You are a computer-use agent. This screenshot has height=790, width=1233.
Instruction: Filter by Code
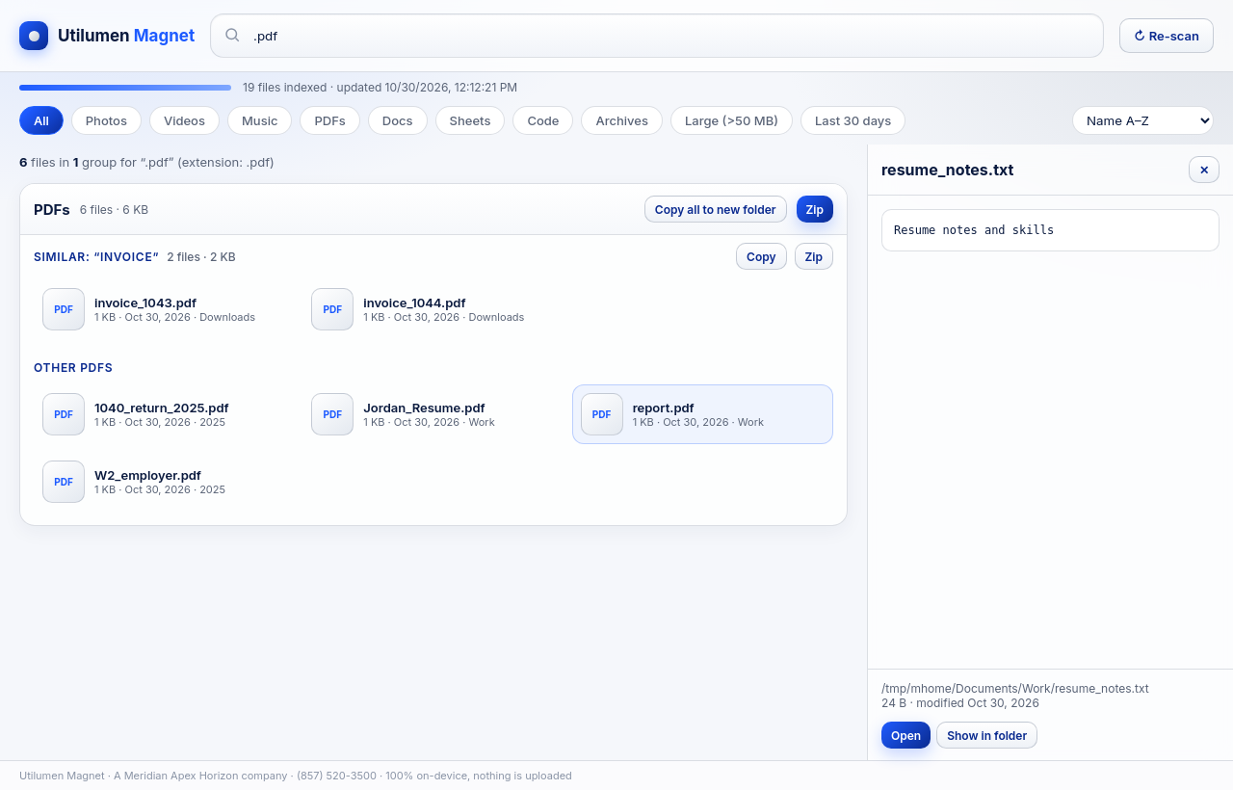[543, 120]
